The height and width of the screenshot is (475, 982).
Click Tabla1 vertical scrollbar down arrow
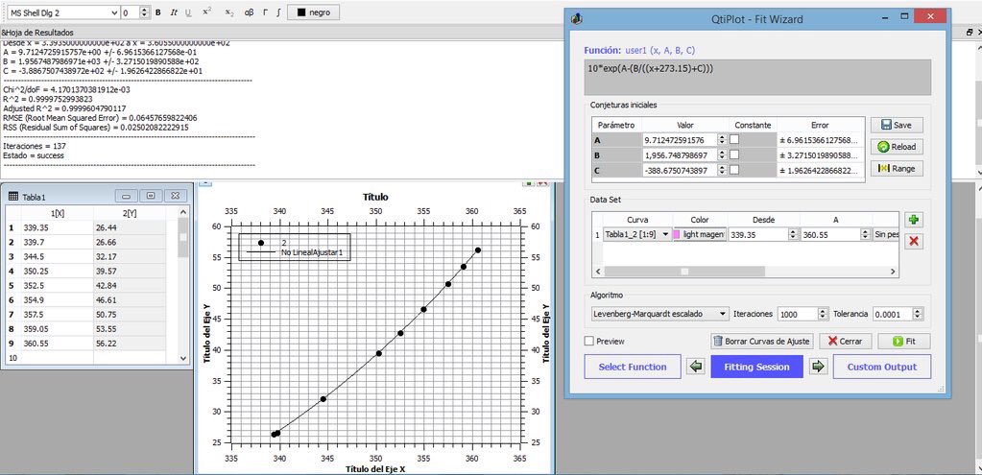183,359
